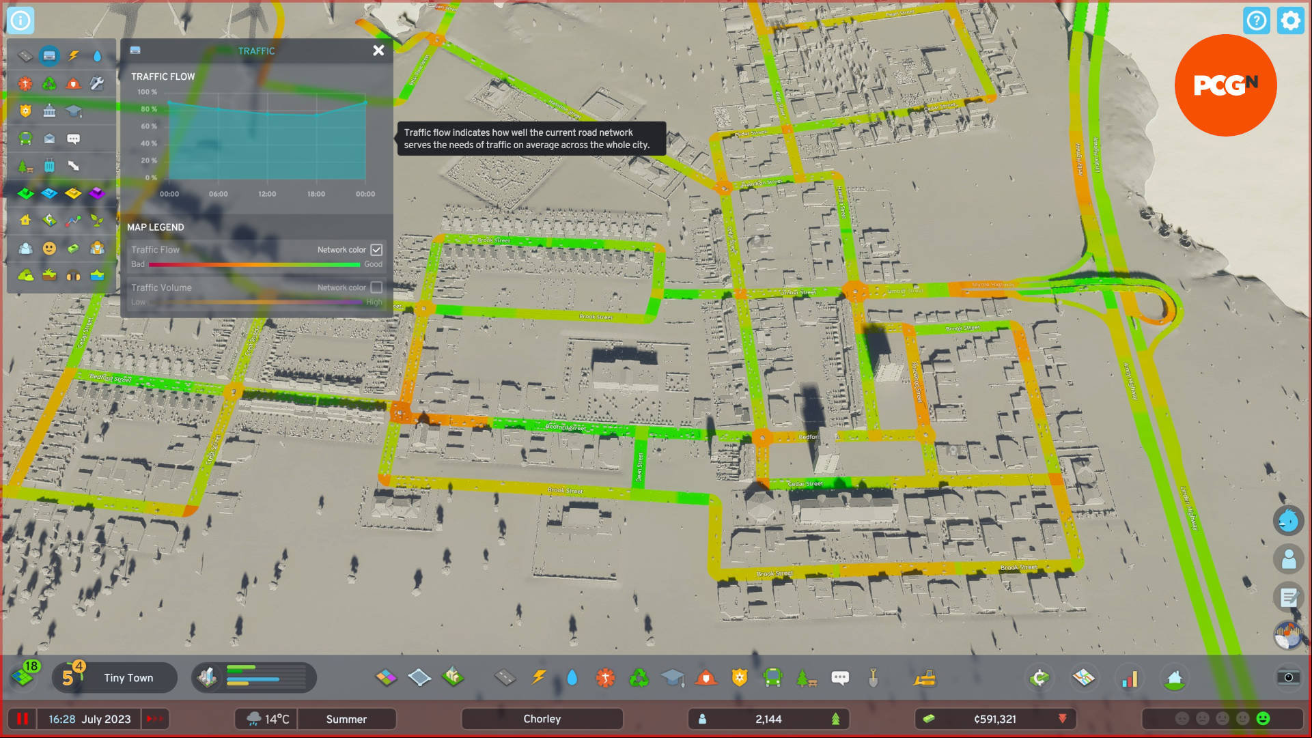
Task: Open the Garbage recycling info view
Action: coord(49,84)
